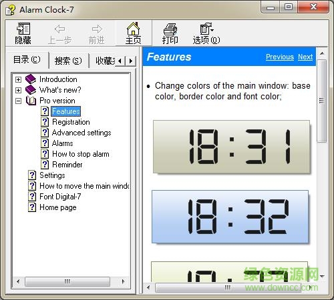The width and height of the screenshot is (334, 300).
Task: Click the question-mark icon next to Features
Action: (x=45, y=111)
